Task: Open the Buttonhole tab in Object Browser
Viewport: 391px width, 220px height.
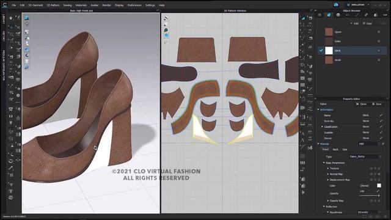Action: [348, 15]
